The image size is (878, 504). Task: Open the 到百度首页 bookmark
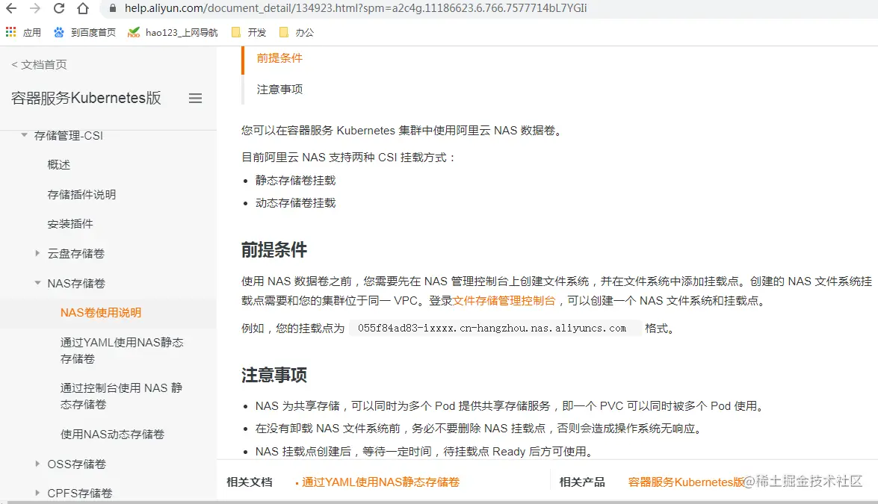(85, 32)
